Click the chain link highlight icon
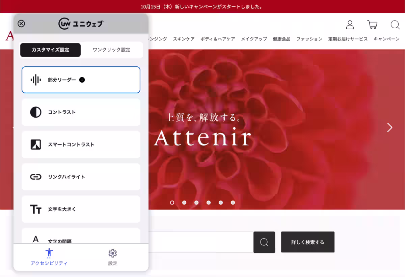Image resolution: width=405 pixels, height=277 pixels. pyautogui.click(x=35, y=177)
